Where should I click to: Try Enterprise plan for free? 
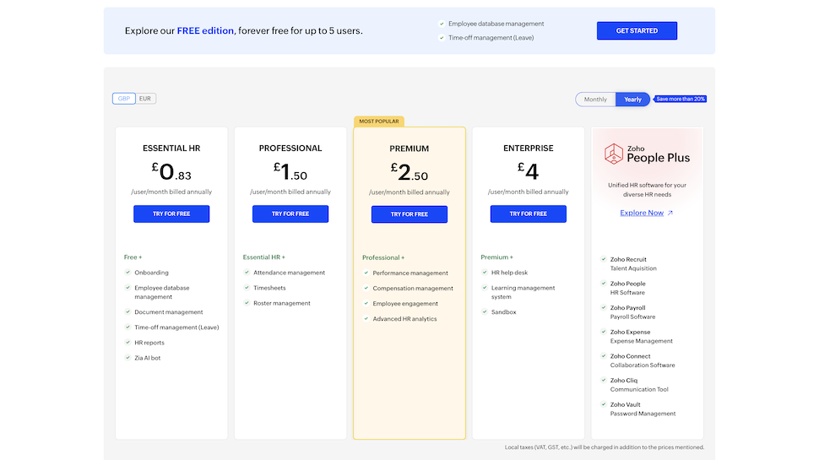point(528,214)
